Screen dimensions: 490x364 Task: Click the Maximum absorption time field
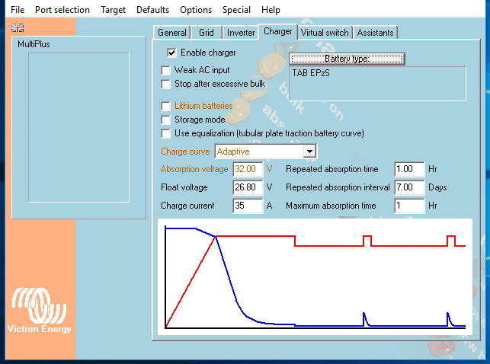[x=409, y=206]
